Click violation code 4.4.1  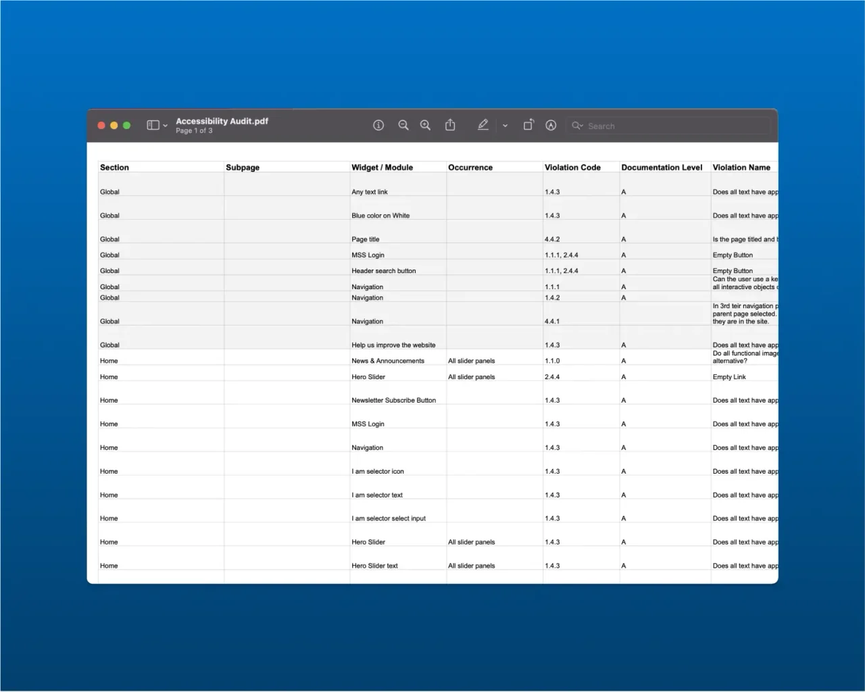[x=552, y=322]
